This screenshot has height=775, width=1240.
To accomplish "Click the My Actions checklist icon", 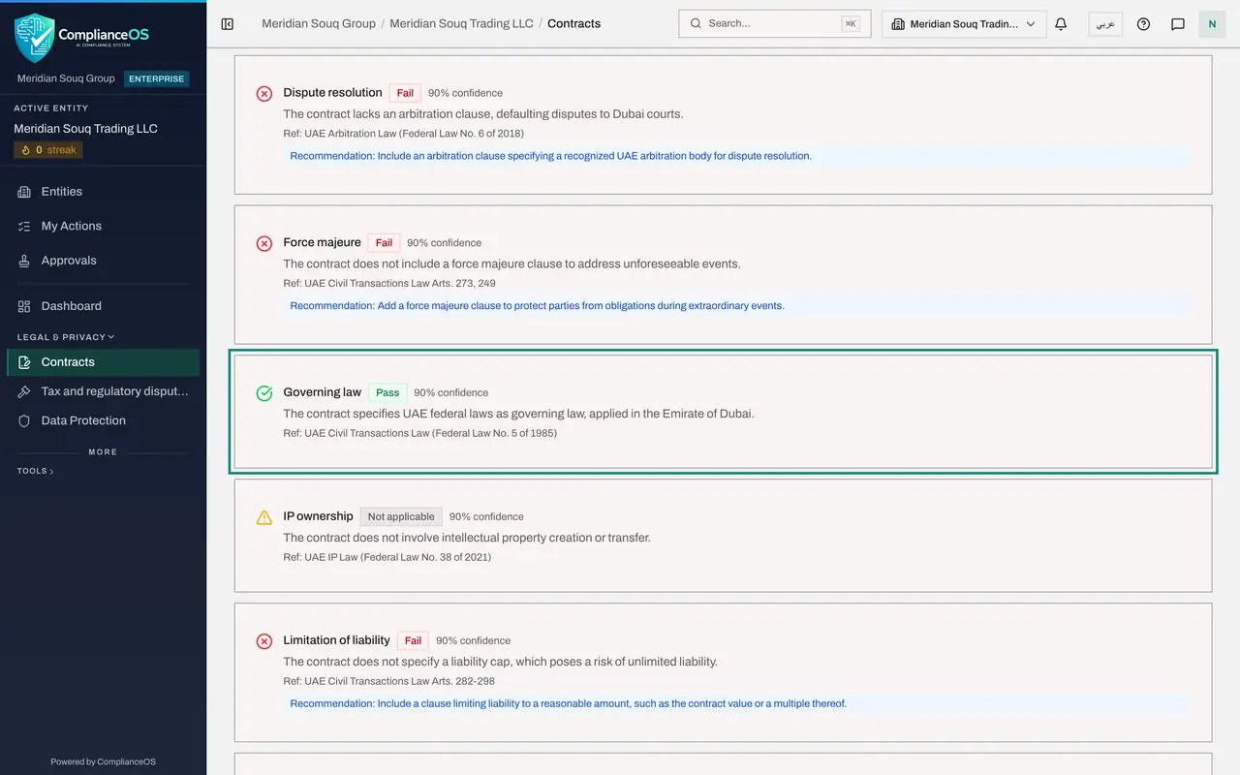I will click(24, 226).
